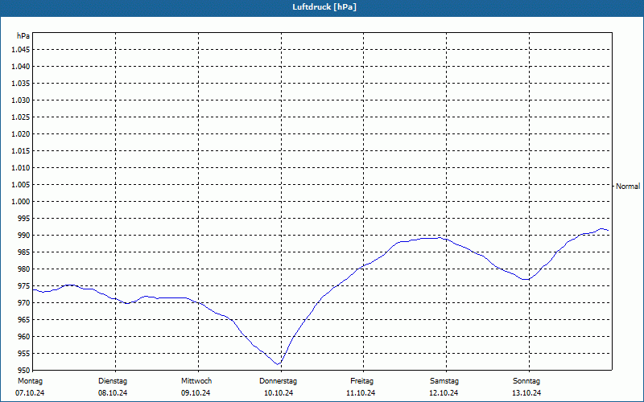This screenshot has width=644, height=402.
Task: Click the 'Mittwoch' day label
Action: [x=196, y=381]
